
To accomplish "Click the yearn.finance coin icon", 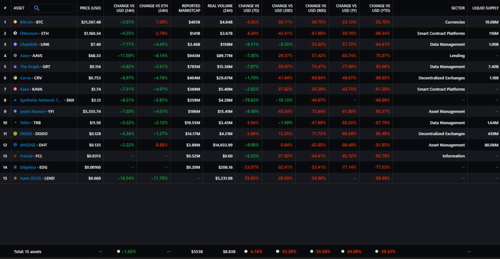I will 15,112.
